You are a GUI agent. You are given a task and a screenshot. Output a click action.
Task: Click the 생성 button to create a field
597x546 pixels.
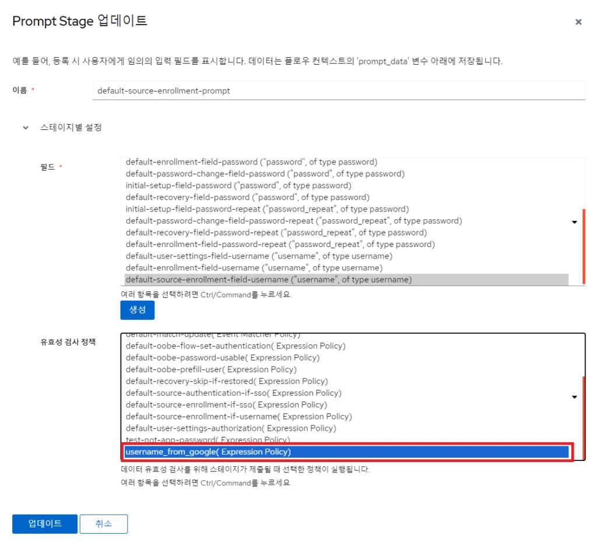[x=137, y=310]
